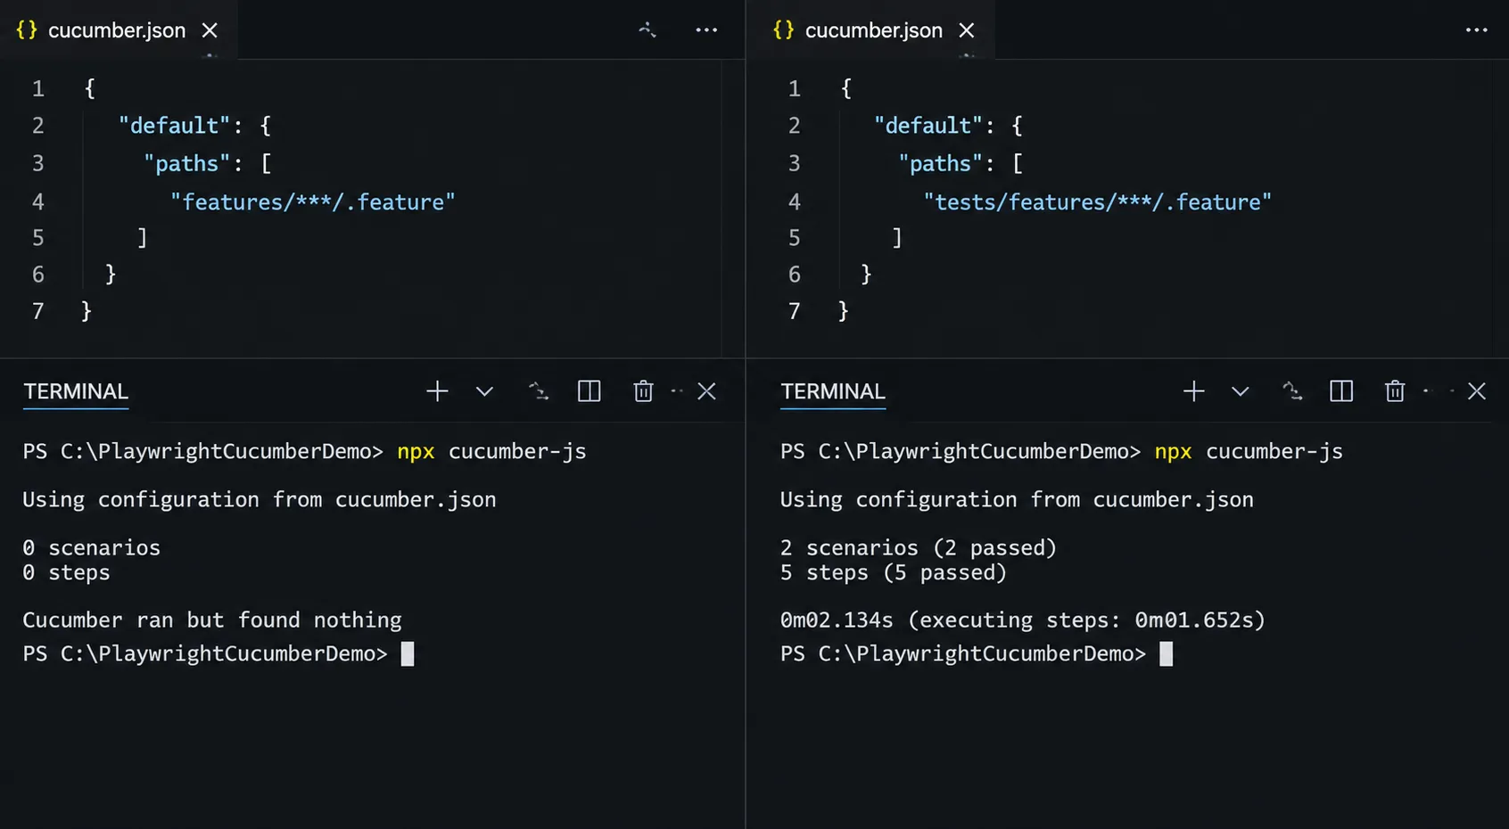This screenshot has width=1509, height=829.
Task: Open right editor more actions menu
Action: click(1476, 29)
